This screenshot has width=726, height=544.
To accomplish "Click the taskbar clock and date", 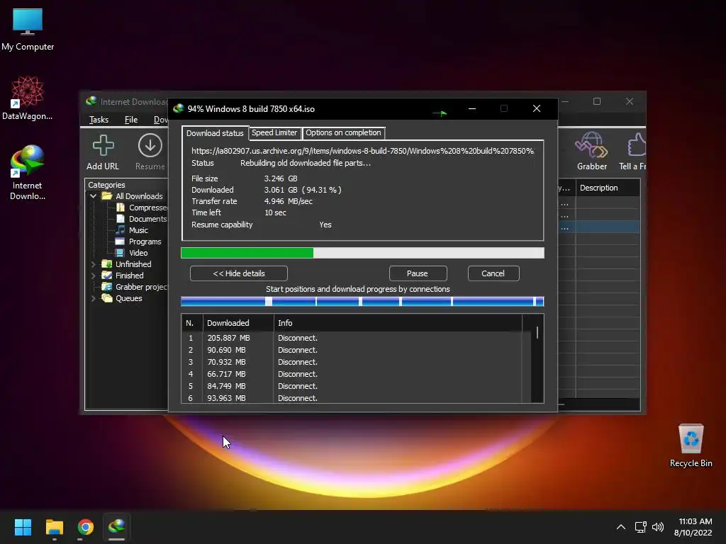I will (x=693, y=527).
